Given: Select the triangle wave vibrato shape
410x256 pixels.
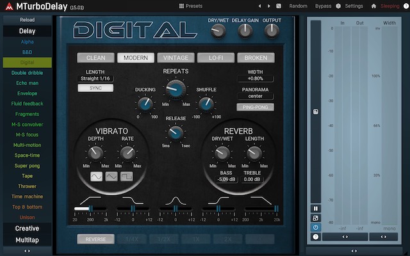Looking at the screenshot, I should [x=111, y=177].
